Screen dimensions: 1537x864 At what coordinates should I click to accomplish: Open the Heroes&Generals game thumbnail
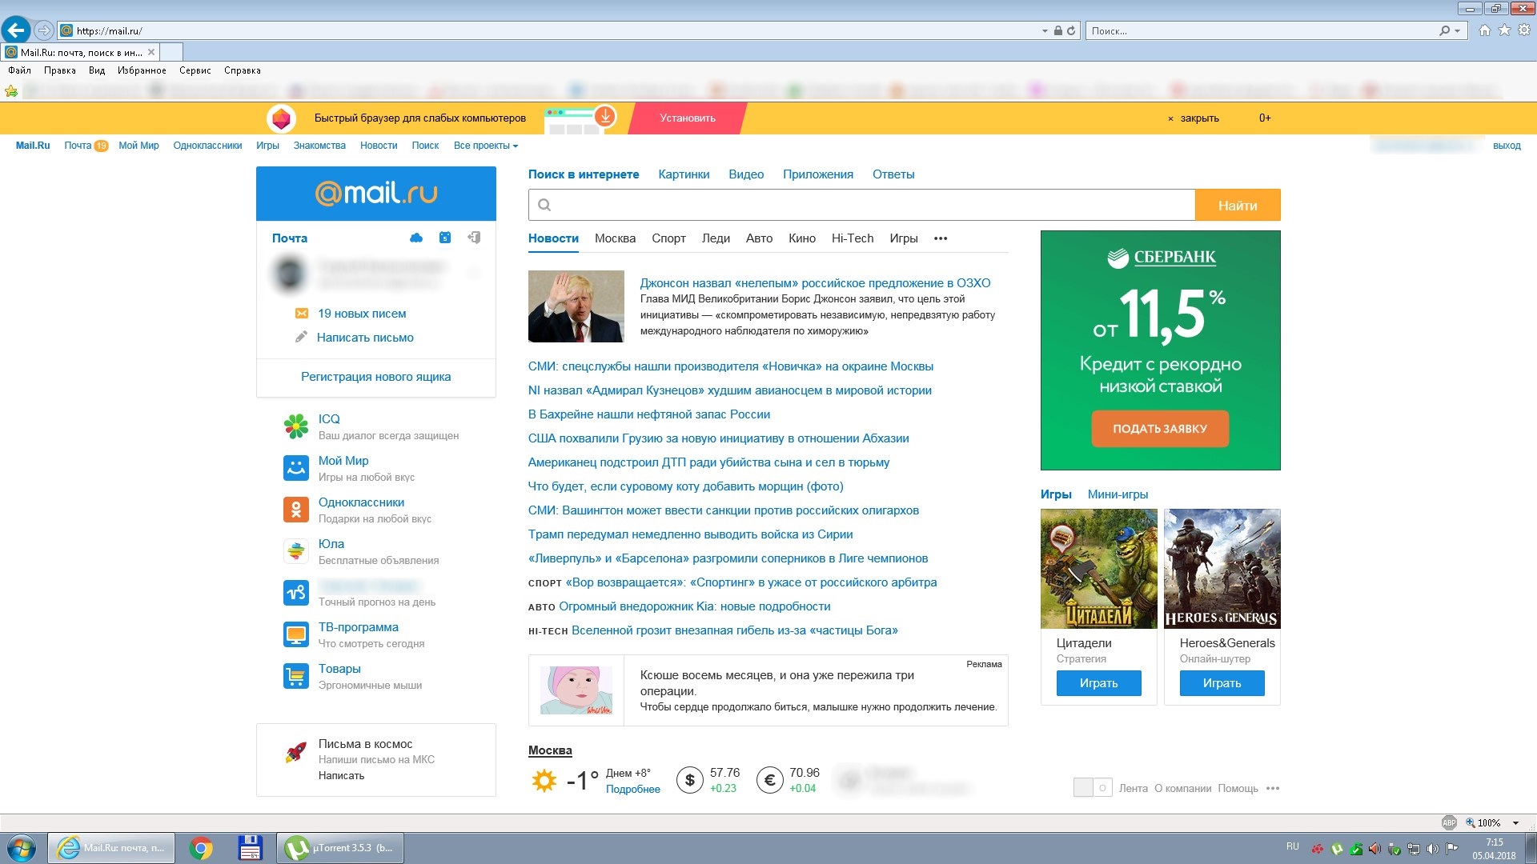[1222, 569]
